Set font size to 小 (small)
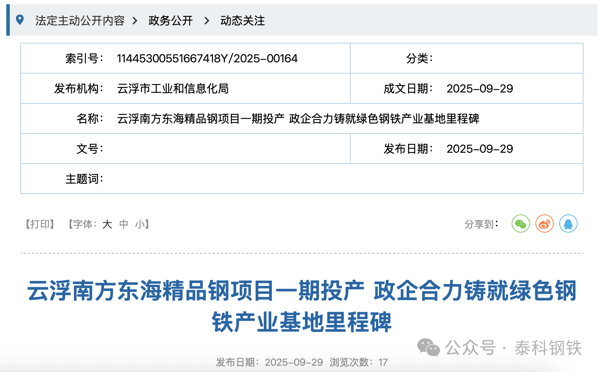 pyautogui.click(x=140, y=224)
